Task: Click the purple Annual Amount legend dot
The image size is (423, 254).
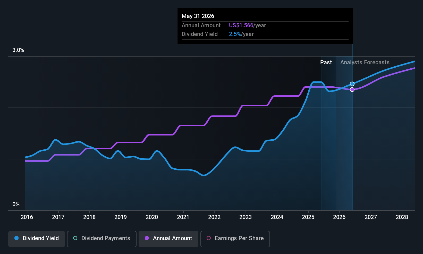Action: (x=147, y=238)
